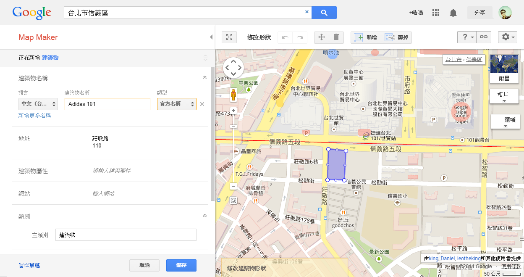The width and height of the screenshot is (524, 277).
Task: Open contributor leotheking's link
Action: [468, 259]
